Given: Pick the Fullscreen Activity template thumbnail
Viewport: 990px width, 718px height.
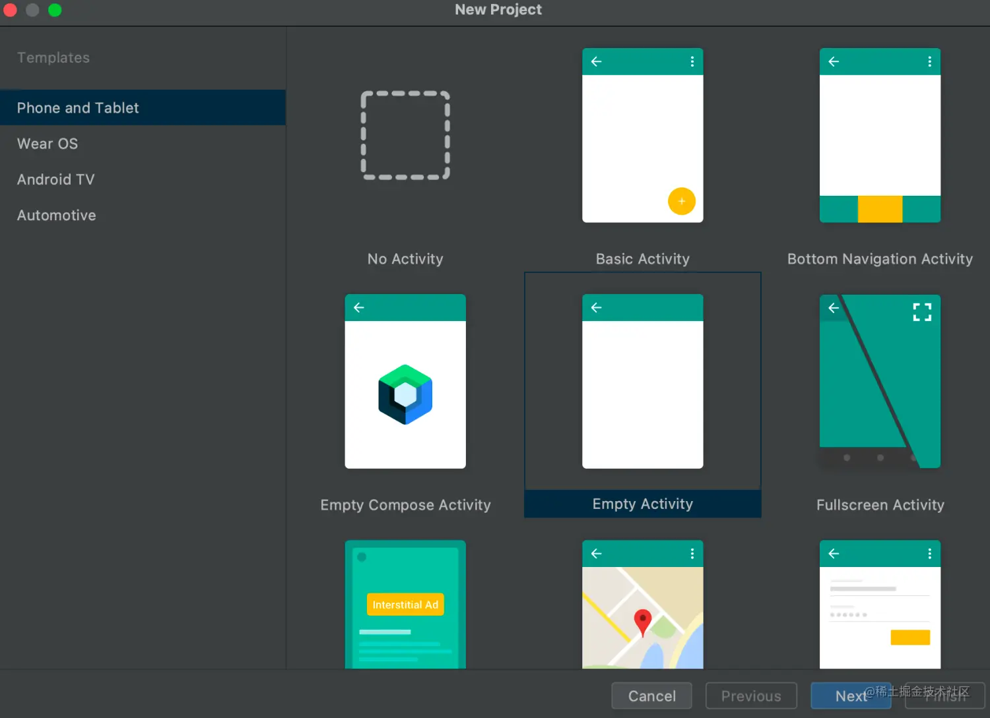Looking at the screenshot, I should coord(880,381).
